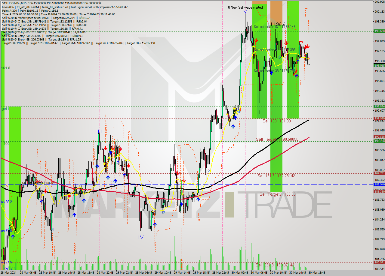Select the 182.020 price axis value

(x=380, y=249)
